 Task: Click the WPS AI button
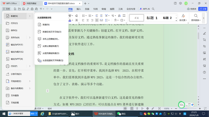[x=145, y=9]
